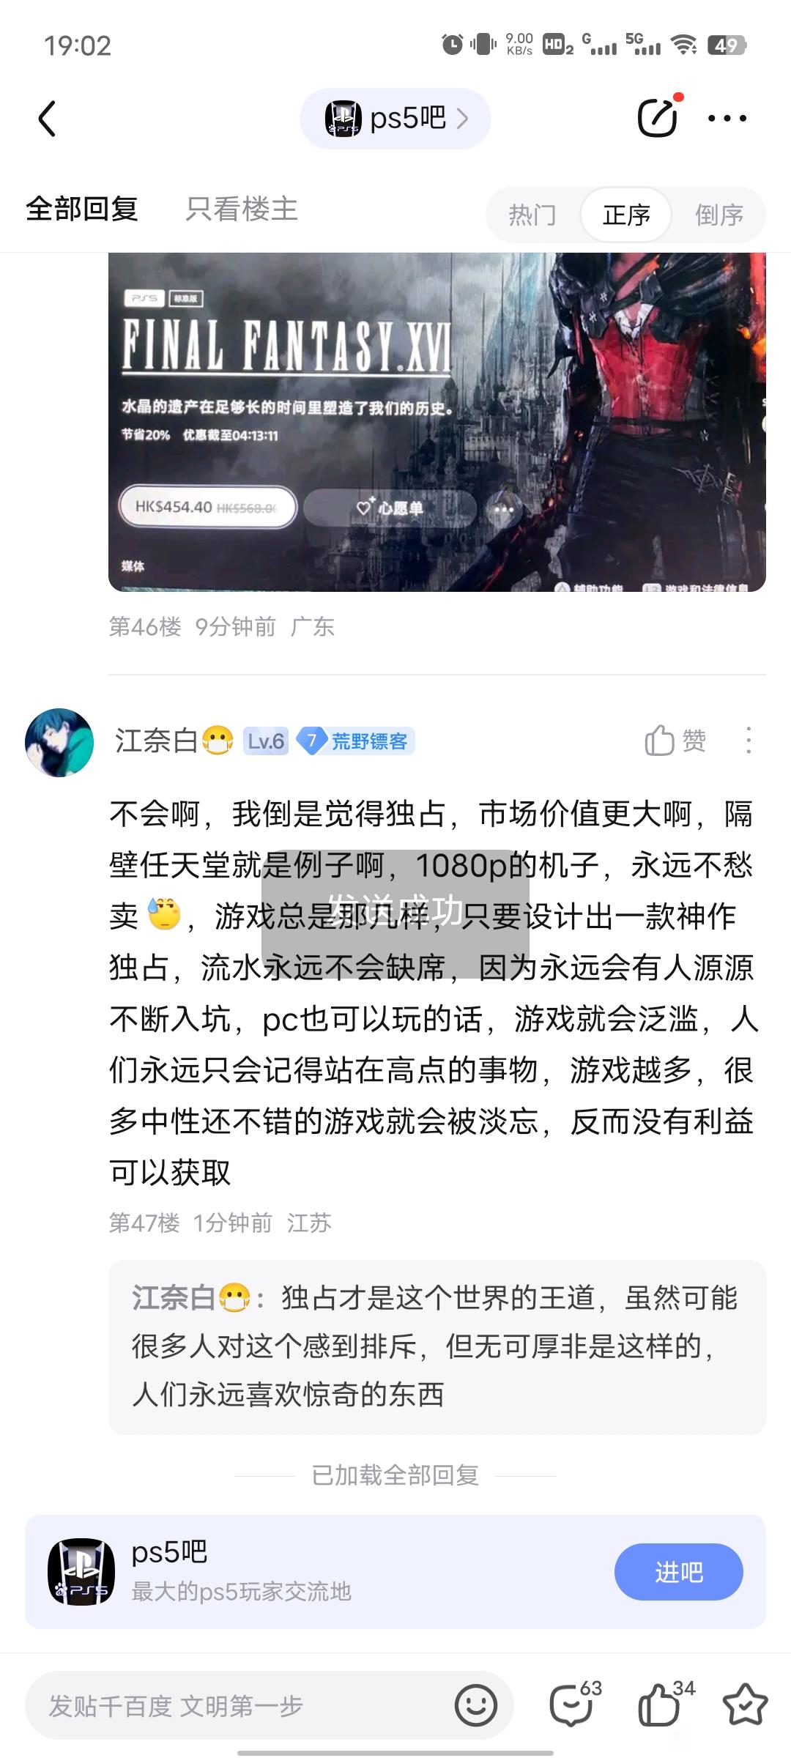Open the Final Fantasy XVI image
This screenshot has height=1758, width=791.
coord(437,422)
